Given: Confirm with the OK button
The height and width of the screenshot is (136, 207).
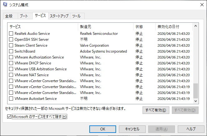Looking at the screenshot, I should tap(103, 129).
